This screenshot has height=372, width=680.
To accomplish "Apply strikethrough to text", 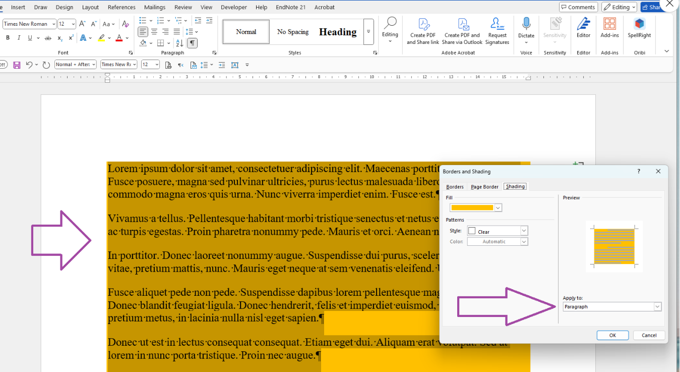I will (x=48, y=38).
